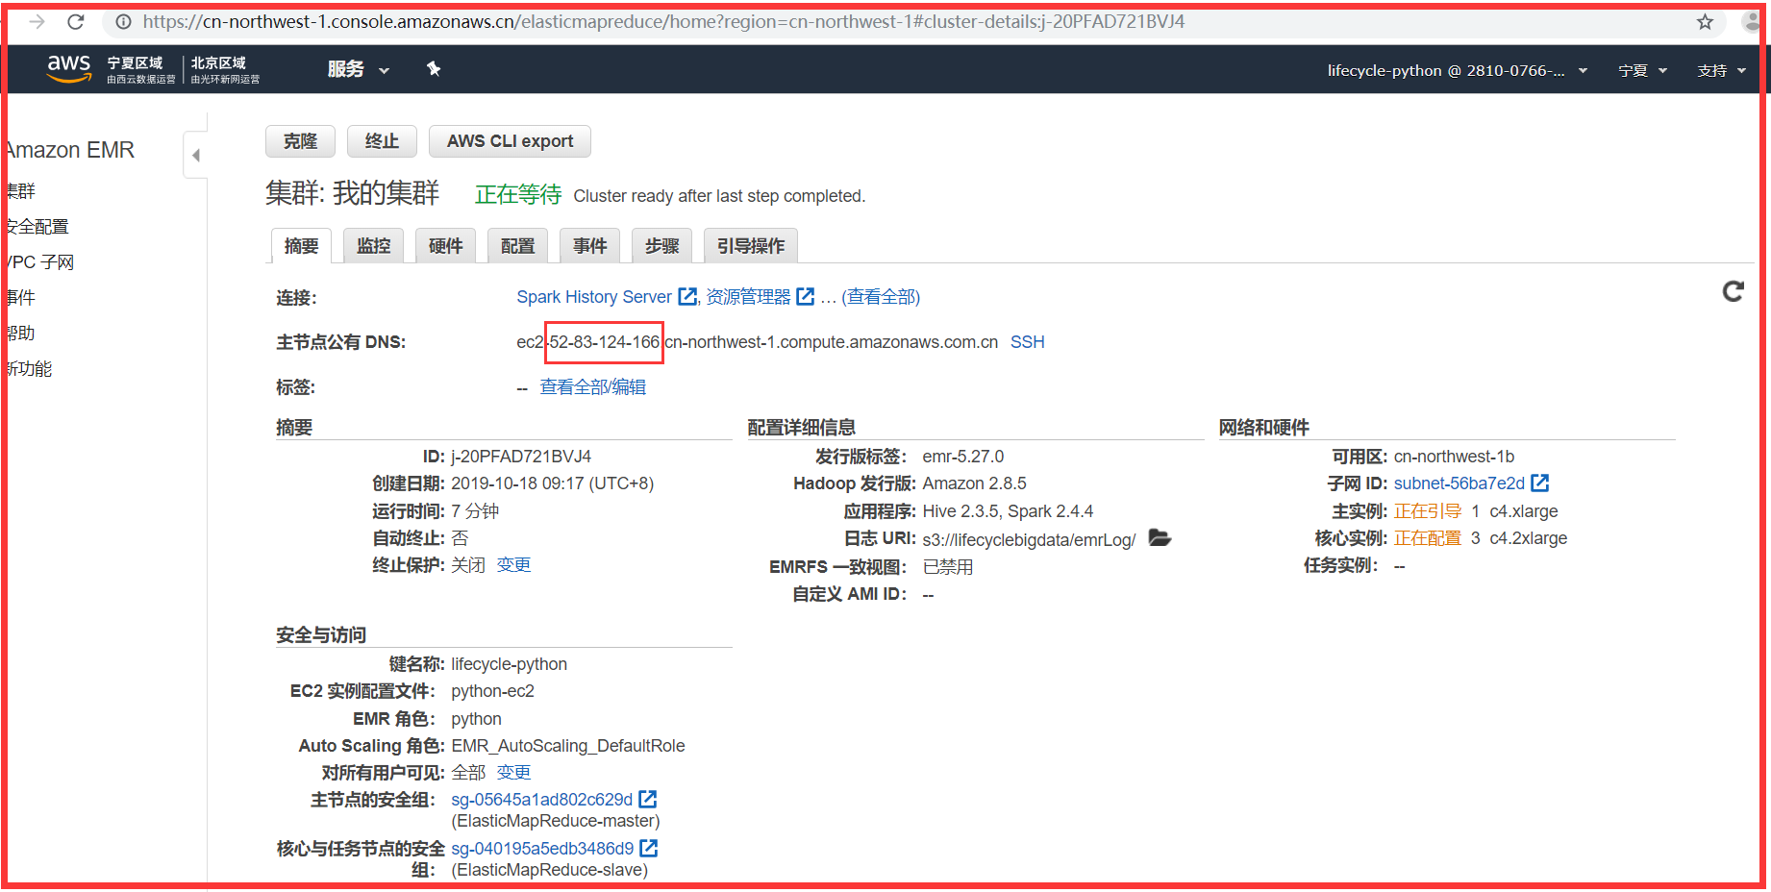The image size is (1771, 892).
Task: Click the SSH link
Action: (1026, 341)
